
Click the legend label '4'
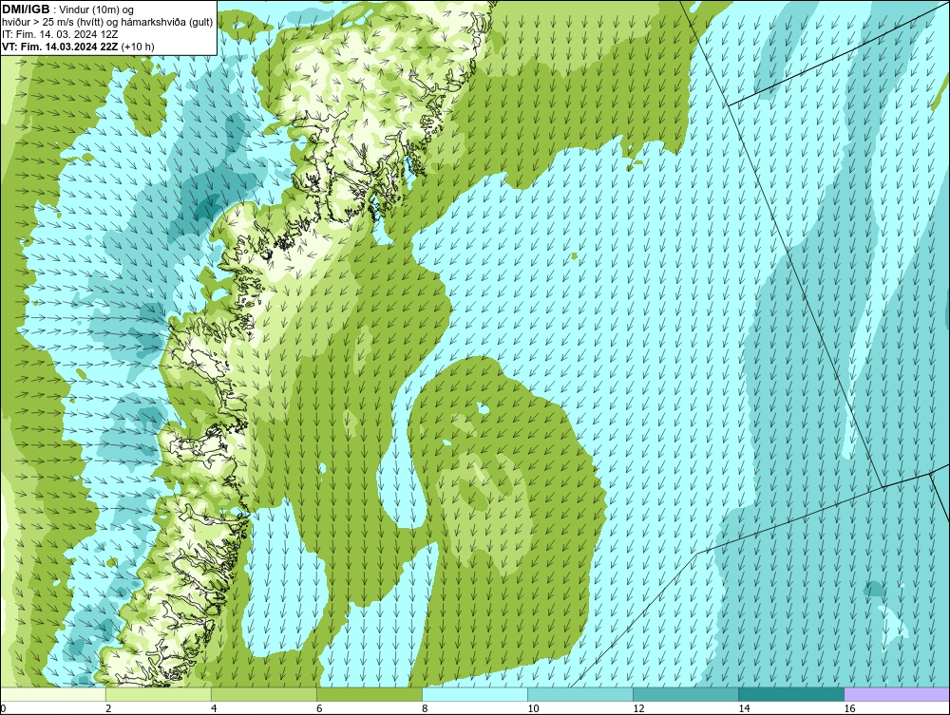214,708
